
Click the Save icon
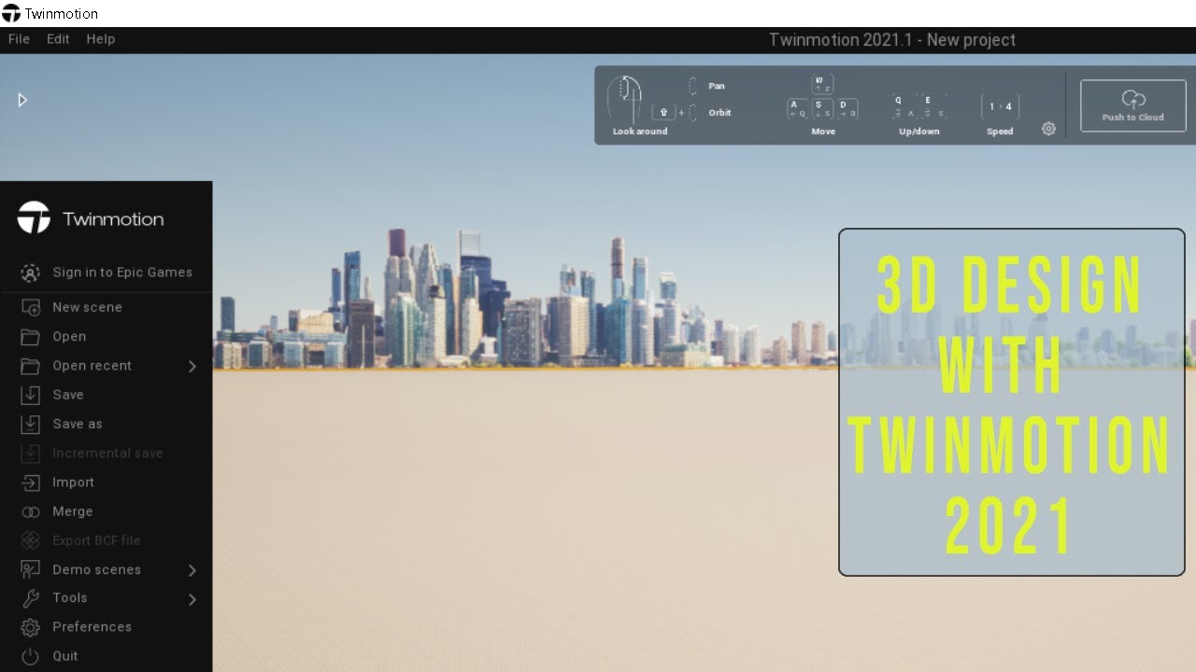tap(31, 395)
